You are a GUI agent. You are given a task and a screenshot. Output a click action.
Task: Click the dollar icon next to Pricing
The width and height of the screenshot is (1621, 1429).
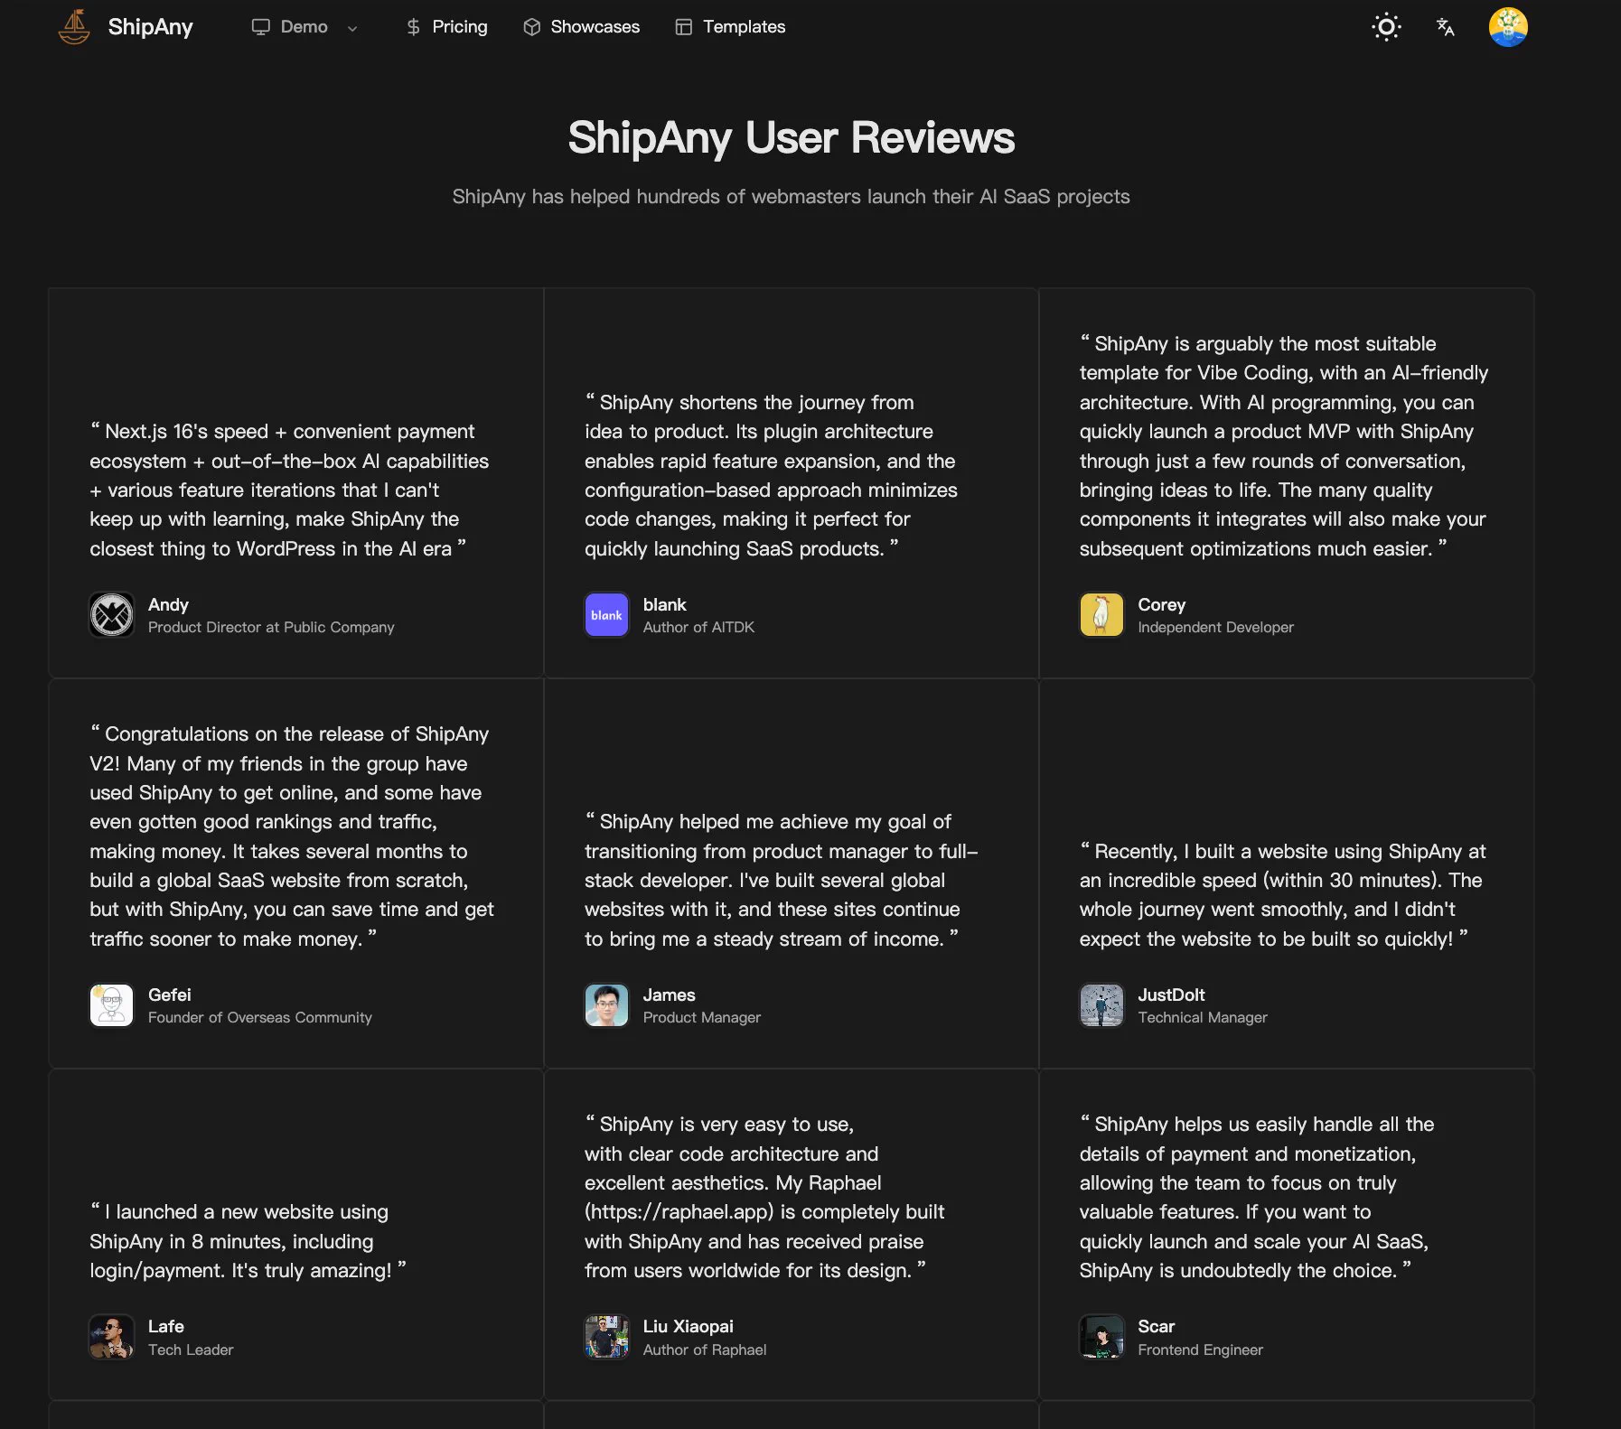tap(413, 27)
